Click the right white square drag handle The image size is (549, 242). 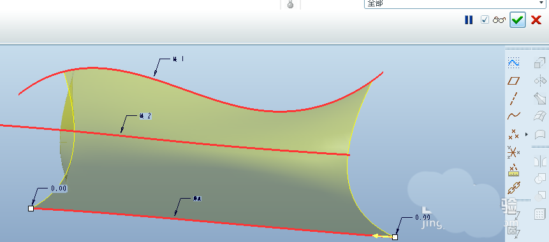[395, 237]
